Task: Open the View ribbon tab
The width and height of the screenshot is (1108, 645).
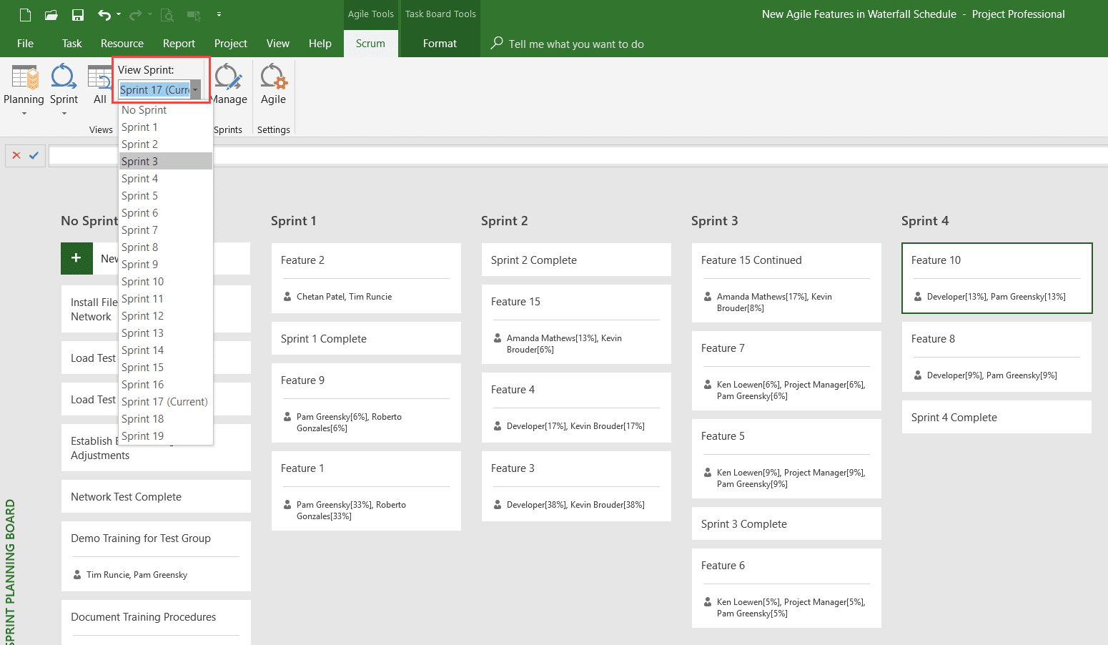Action: (278, 43)
